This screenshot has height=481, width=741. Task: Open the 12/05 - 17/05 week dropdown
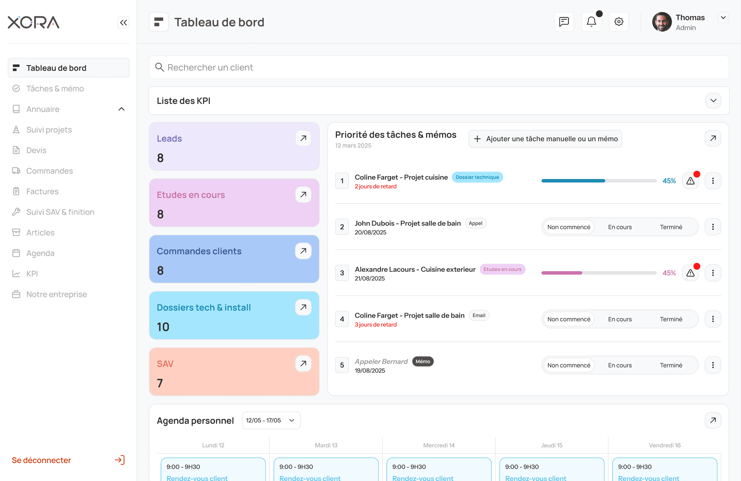coord(271,420)
